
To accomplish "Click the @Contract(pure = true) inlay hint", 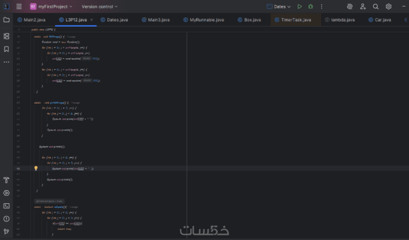I will click(x=49, y=201).
